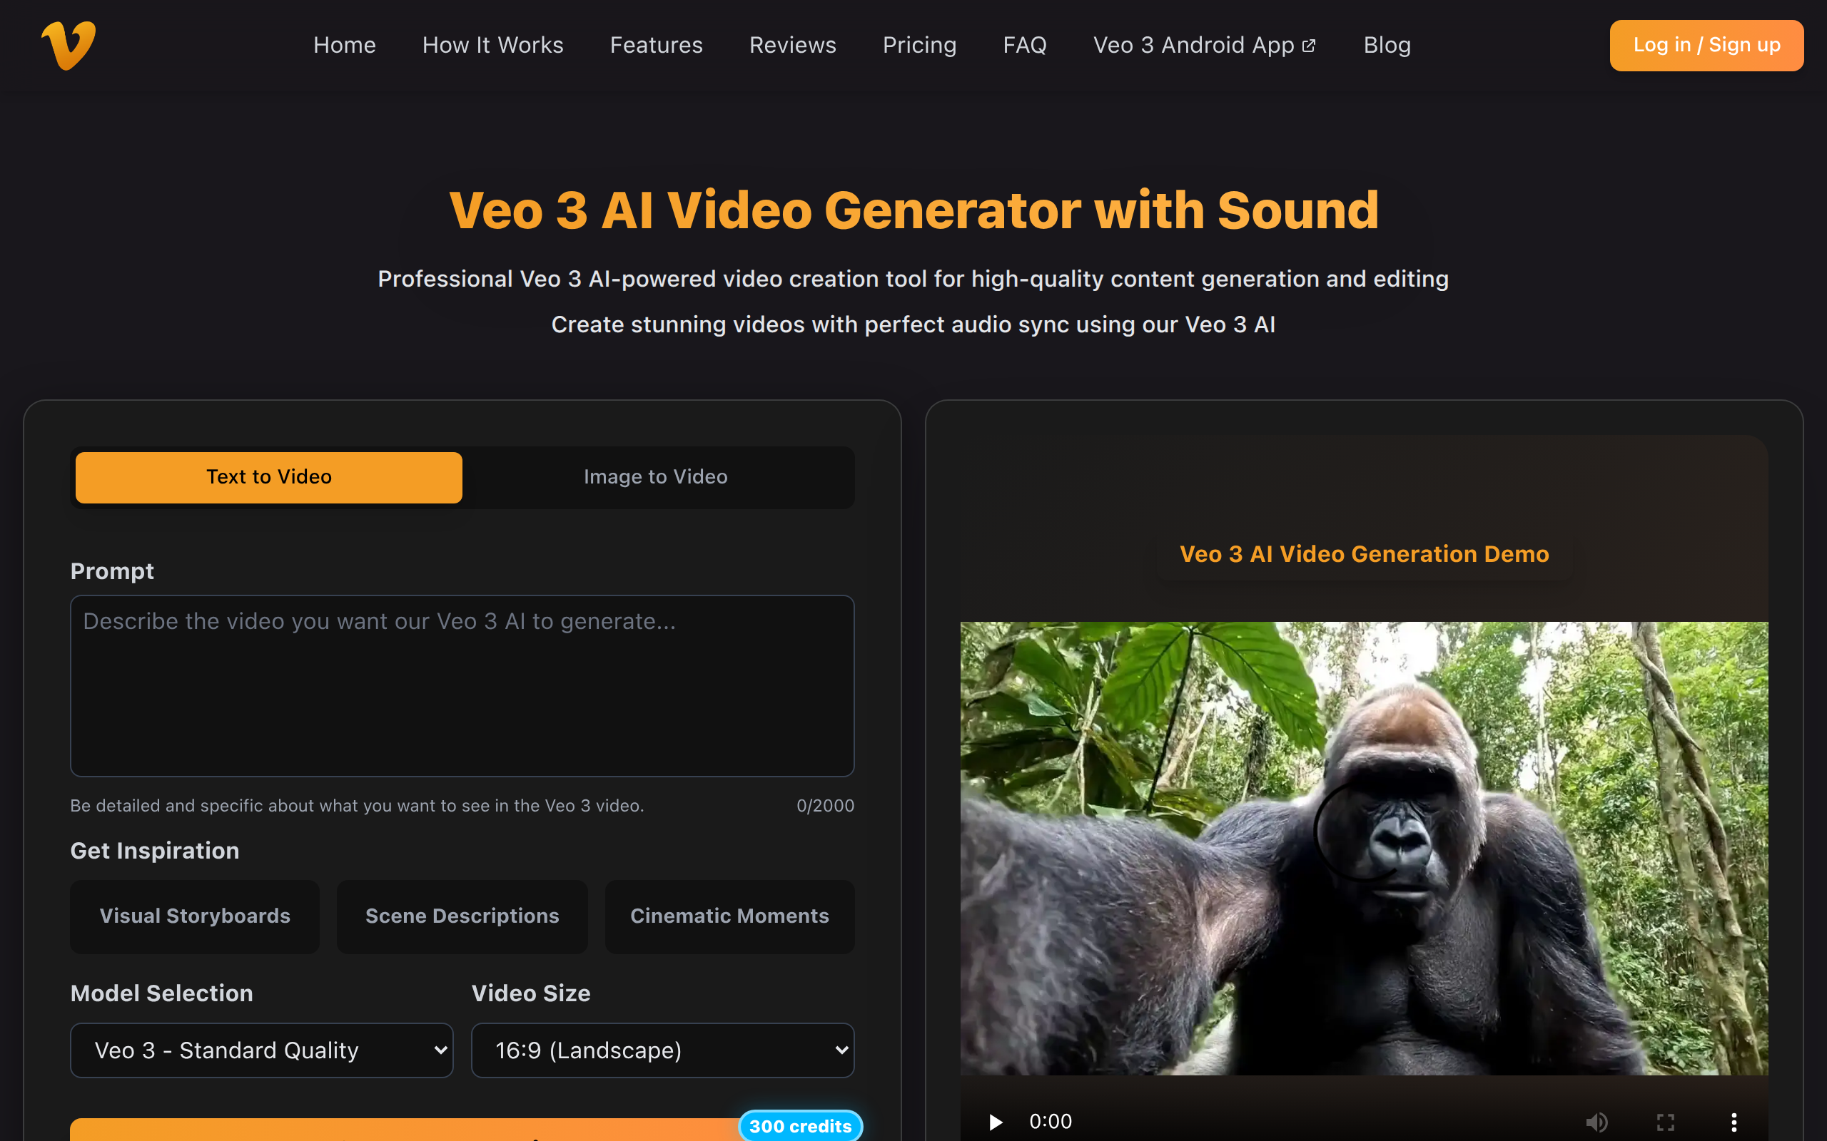
Task: Mute the demo video volume icon
Action: click(x=1596, y=1121)
